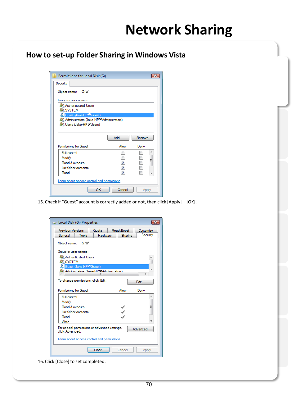This screenshot has width=296, height=395.
Task: Click the scrollbar thumb in Permissions checkbox list
Action: (x=151, y=160)
